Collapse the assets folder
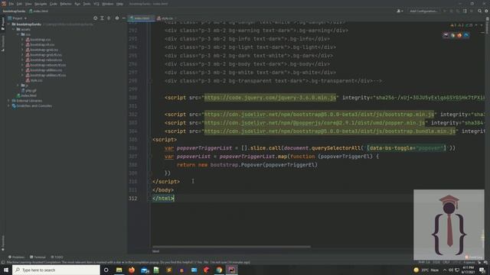 point(14,29)
